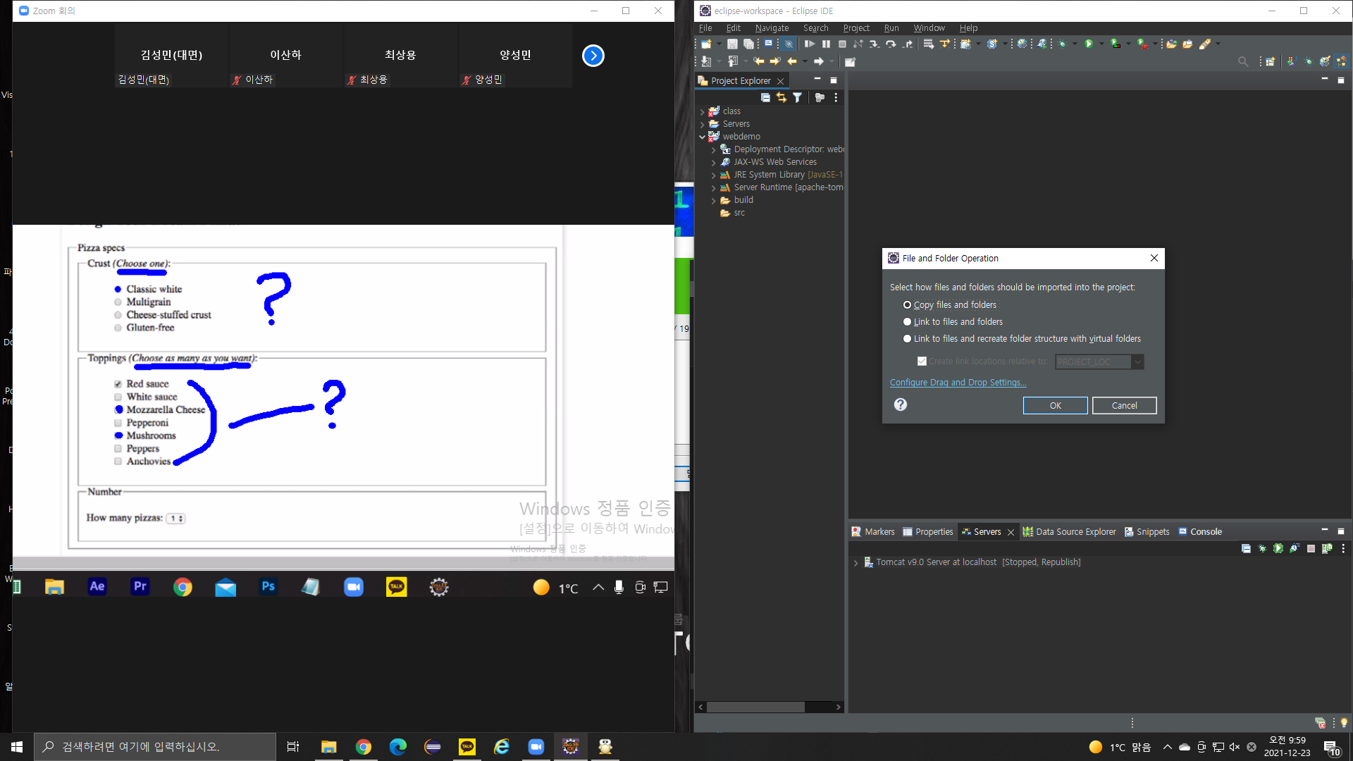Select Link to files and folders option
Viewport: 1353px width, 761px height.
click(908, 322)
